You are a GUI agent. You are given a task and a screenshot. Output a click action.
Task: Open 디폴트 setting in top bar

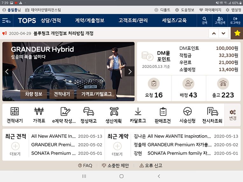tap(162, 10)
